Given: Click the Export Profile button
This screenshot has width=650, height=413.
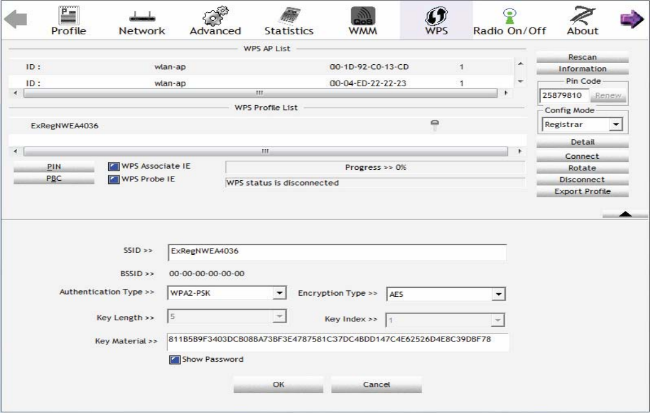Looking at the screenshot, I should 582,191.
